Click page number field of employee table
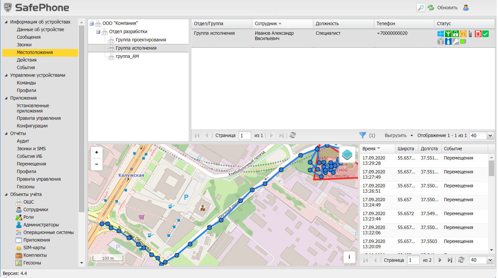The width and height of the screenshot is (498, 278). 245,135
